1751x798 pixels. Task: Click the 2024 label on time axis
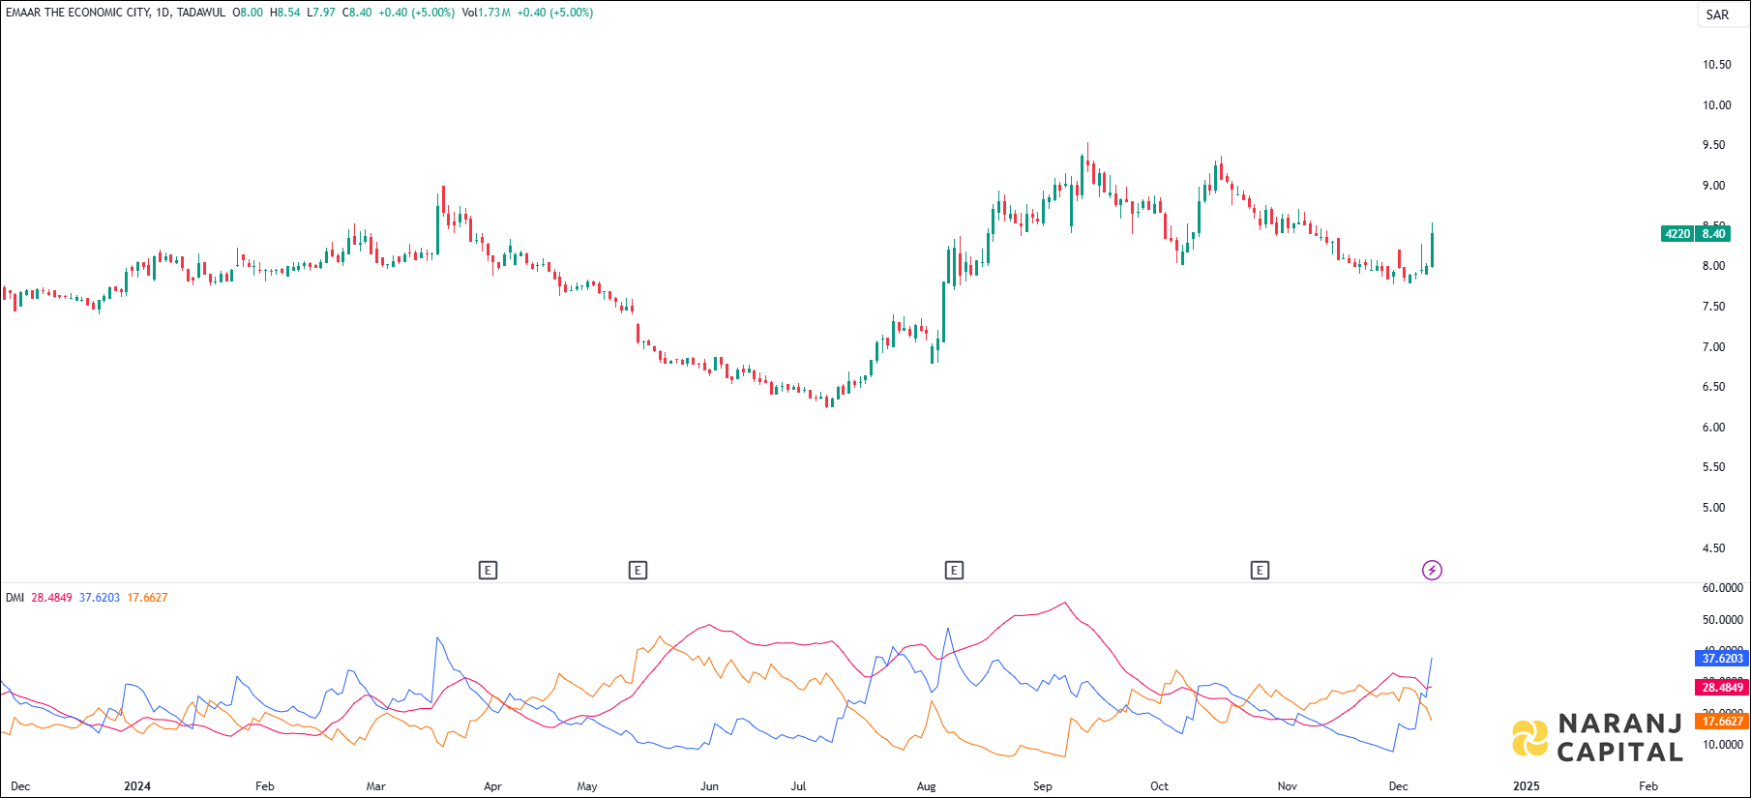(x=137, y=786)
